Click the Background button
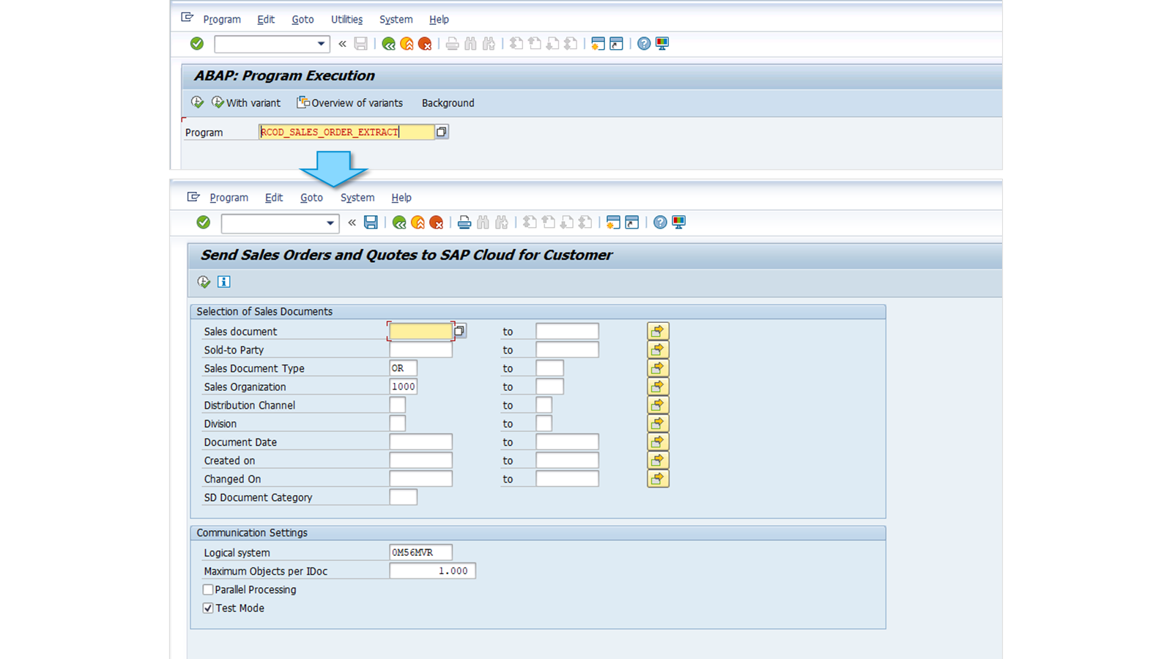1172x659 pixels. (x=448, y=103)
